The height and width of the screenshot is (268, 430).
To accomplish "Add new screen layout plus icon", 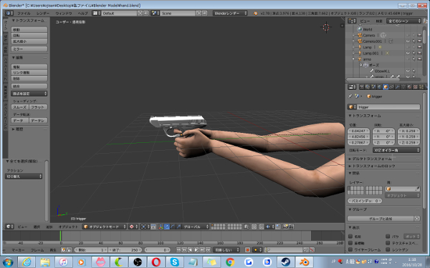I will (x=140, y=13).
